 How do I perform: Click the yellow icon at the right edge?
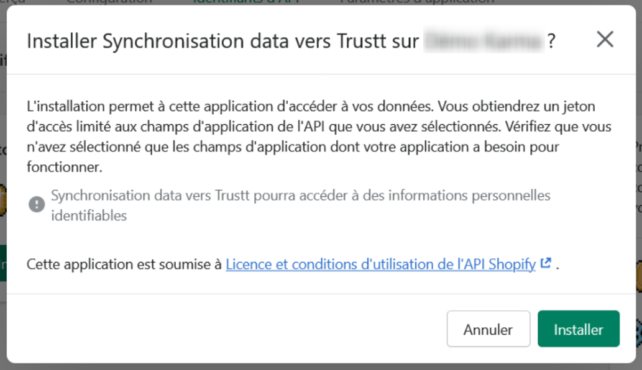[638, 274]
